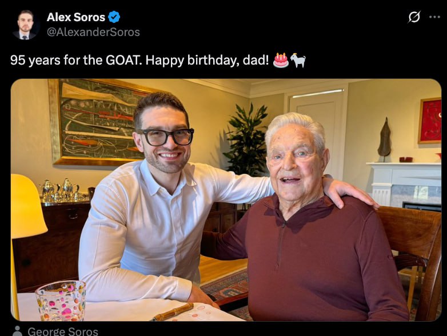This screenshot has width=447, height=336.
Task: Click the word GOAT in the post
Action: (x=123, y=60)
